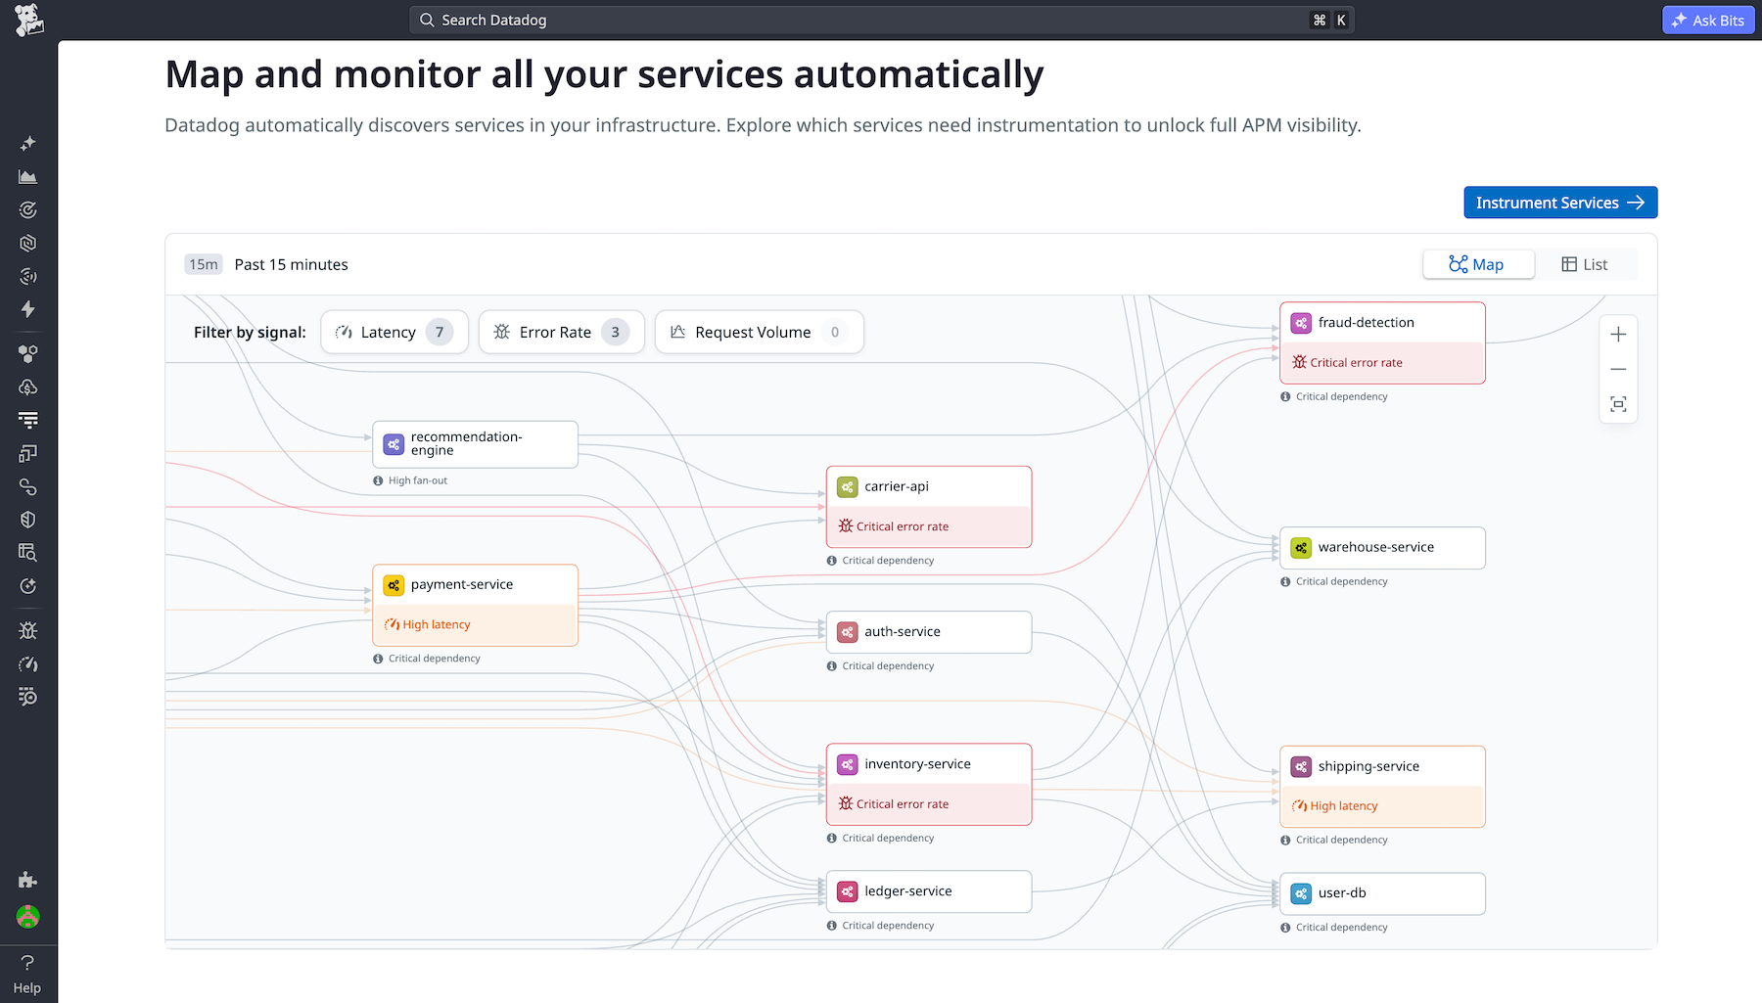The image size is (1762, 1003).
Task: Open Help at bottom of sidebar
Action: pyautogui.click(x=27, y=975)
